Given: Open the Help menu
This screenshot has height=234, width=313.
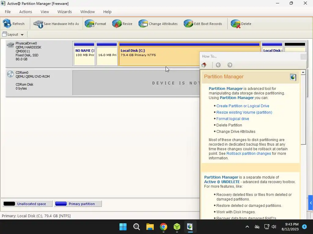Looking at the screenshot, I should 107,12.
